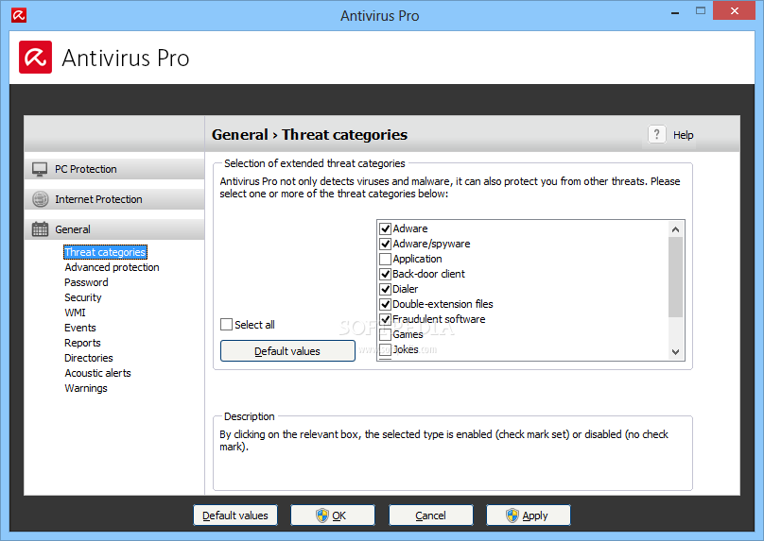Click Default values in threat categories group
The width and height of the screenshot is (764, 541).
[287, 351]
